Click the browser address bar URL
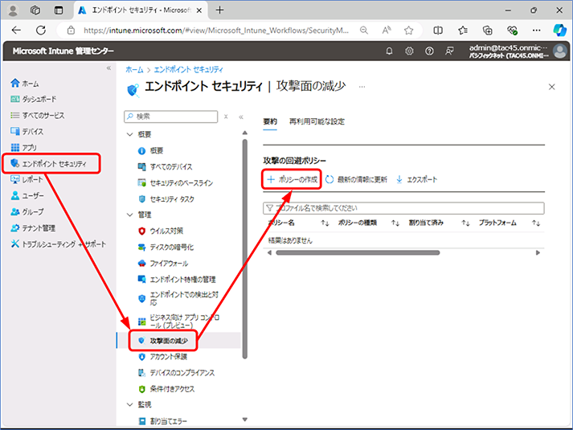This screenshot has height=430, width=573. pyautogui.click(x=216, y=31)
